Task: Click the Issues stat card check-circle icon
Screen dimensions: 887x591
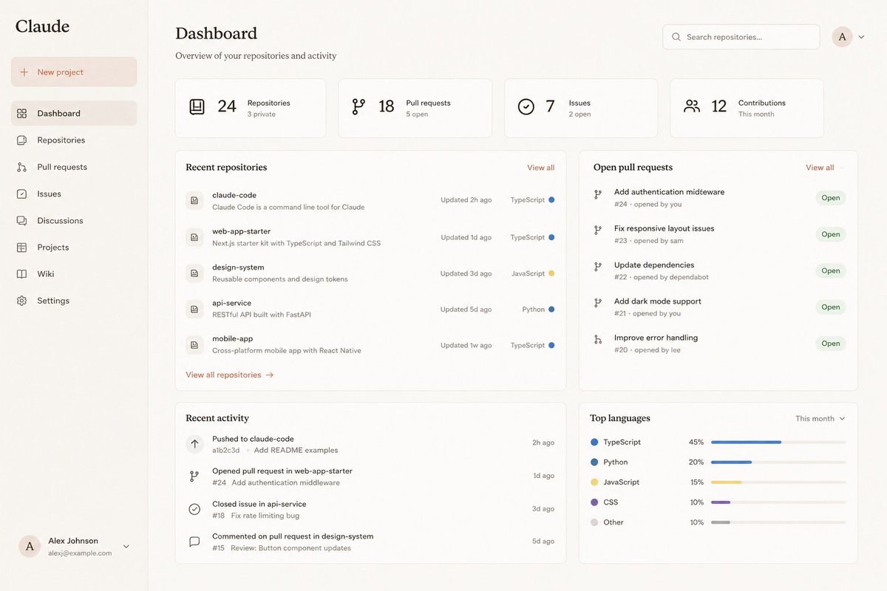Action: 526,107
